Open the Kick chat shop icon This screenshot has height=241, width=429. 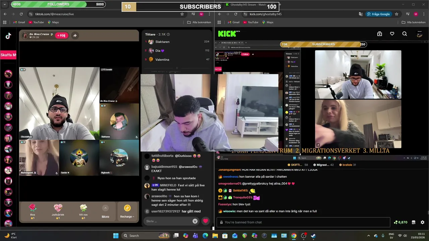(414, 222)
